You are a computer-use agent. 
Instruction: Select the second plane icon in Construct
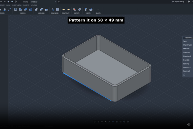(69, 9)
